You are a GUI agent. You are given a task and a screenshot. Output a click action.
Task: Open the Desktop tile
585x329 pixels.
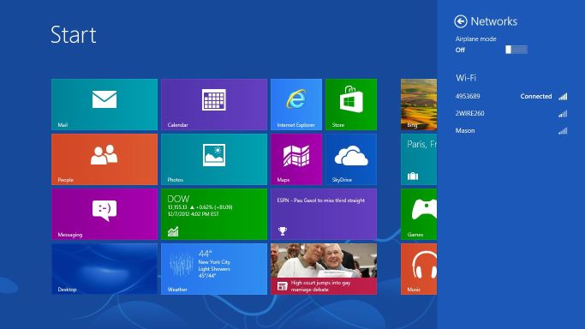point(104,269)
